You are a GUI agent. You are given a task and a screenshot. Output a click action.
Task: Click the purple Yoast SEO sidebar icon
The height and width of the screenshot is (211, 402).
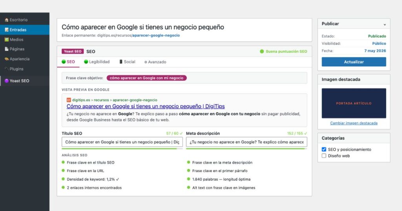7,81
